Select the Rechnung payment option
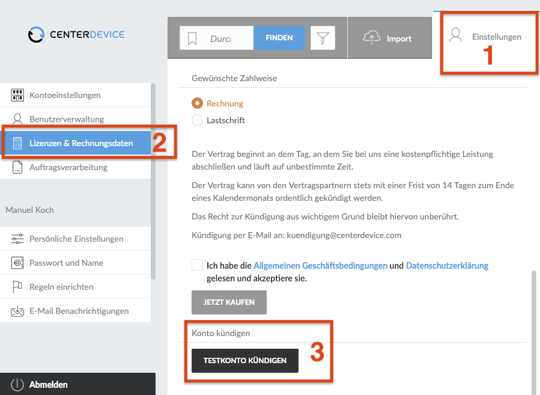This screenshot has height=395, width=540. tap(198, 103)
